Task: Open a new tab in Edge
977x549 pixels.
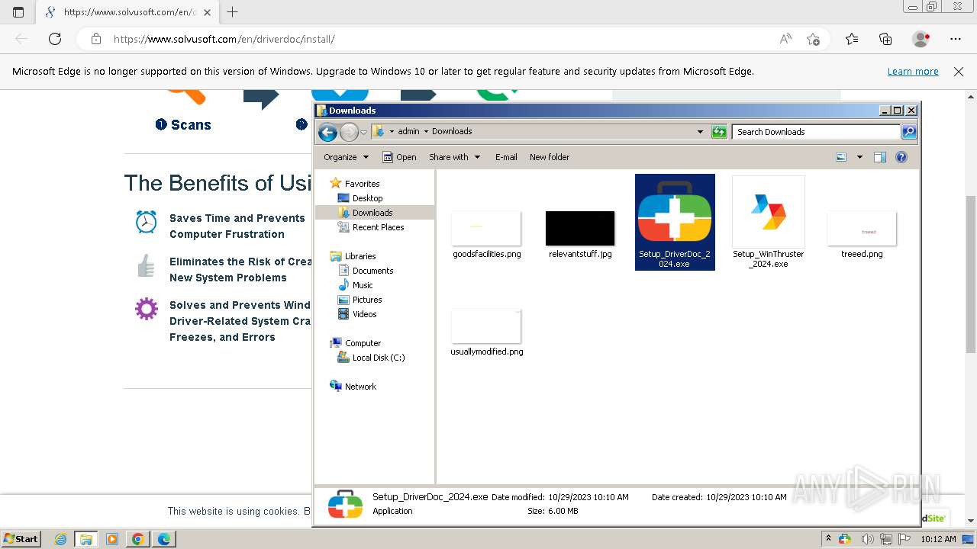Action: coord(233,12)
